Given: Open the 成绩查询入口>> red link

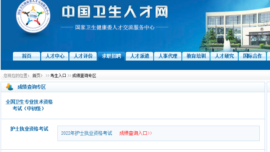Looking at the screenshot, I should click(x=136, y=133).
